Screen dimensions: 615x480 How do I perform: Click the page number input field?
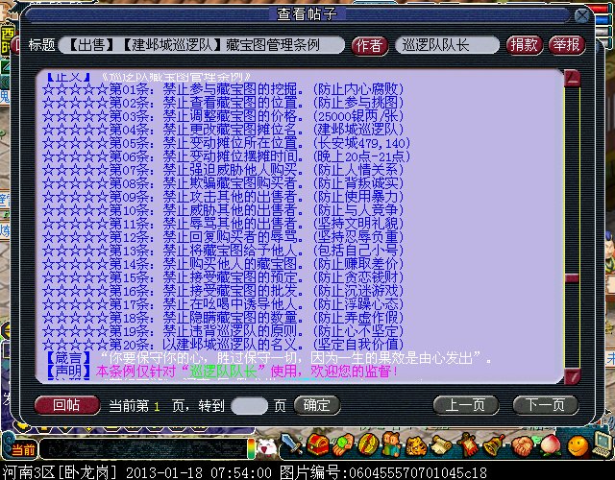pyautogui.click(x=250, y=405)
